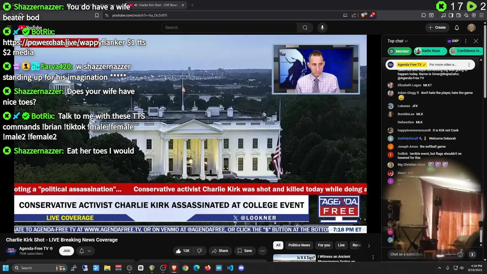Click the YouTube search magnifier button
Screen dimensions: 487x274
tap(305, 27)
